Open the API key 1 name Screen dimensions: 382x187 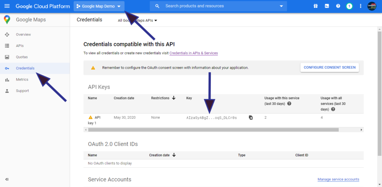click(x=94, y=120)
